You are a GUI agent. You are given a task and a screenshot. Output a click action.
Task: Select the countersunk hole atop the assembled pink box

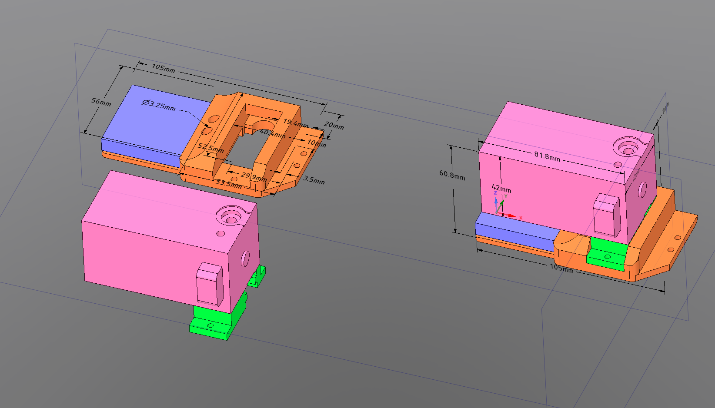[x=628, y=147]
